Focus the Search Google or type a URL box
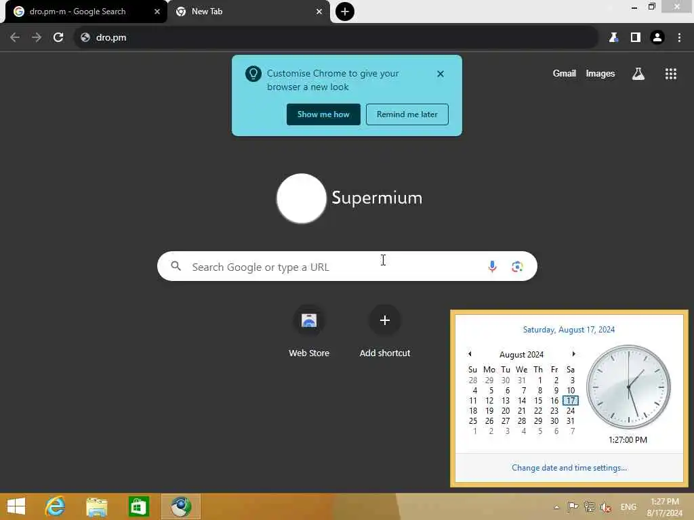This screenshot has width=694, height=520. point(347,266)
